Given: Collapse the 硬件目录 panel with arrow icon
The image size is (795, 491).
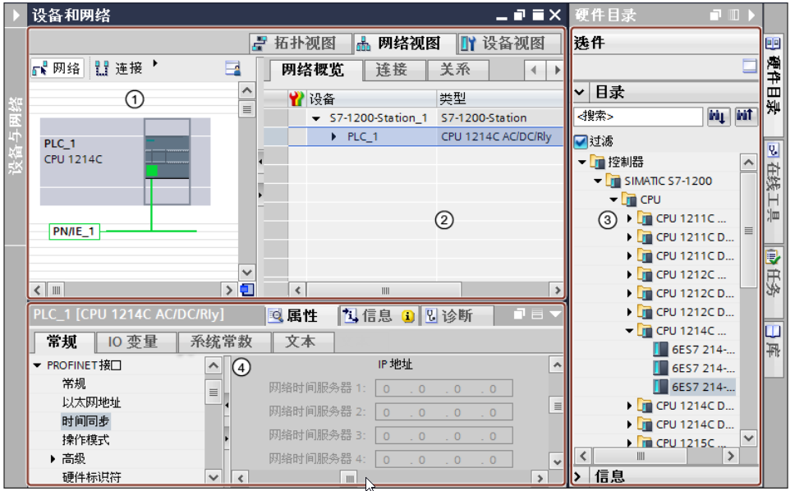Looking at the screenshot, I should point(751,16).
